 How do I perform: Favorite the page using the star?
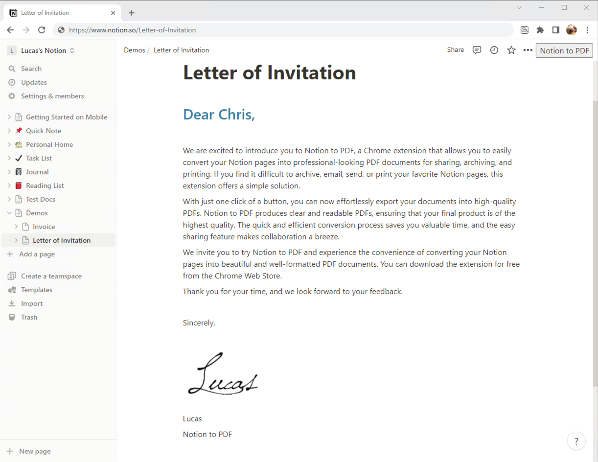511,49
